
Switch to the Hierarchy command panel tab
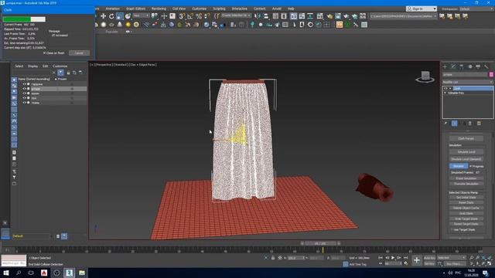coord(462,66)
